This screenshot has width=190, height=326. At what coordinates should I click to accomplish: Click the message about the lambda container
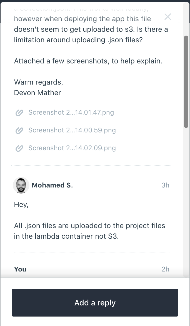coord(89,231)
